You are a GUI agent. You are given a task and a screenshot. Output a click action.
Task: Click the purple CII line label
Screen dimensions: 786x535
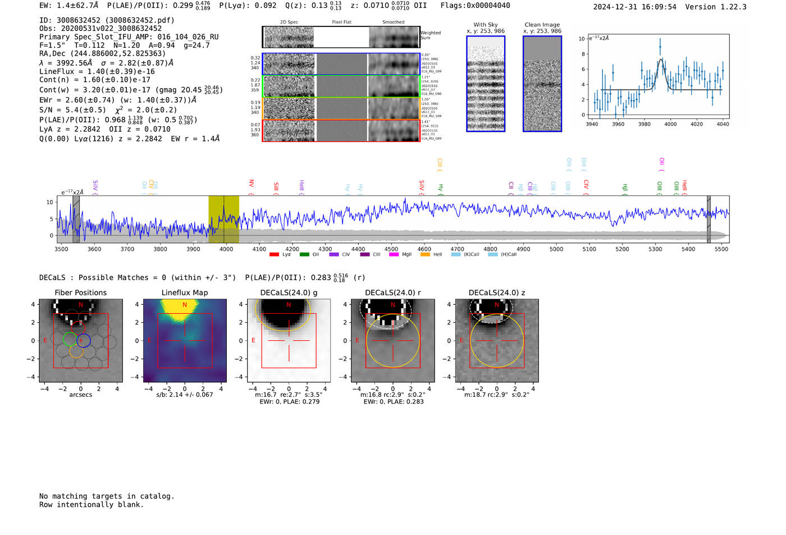(511, 188)
